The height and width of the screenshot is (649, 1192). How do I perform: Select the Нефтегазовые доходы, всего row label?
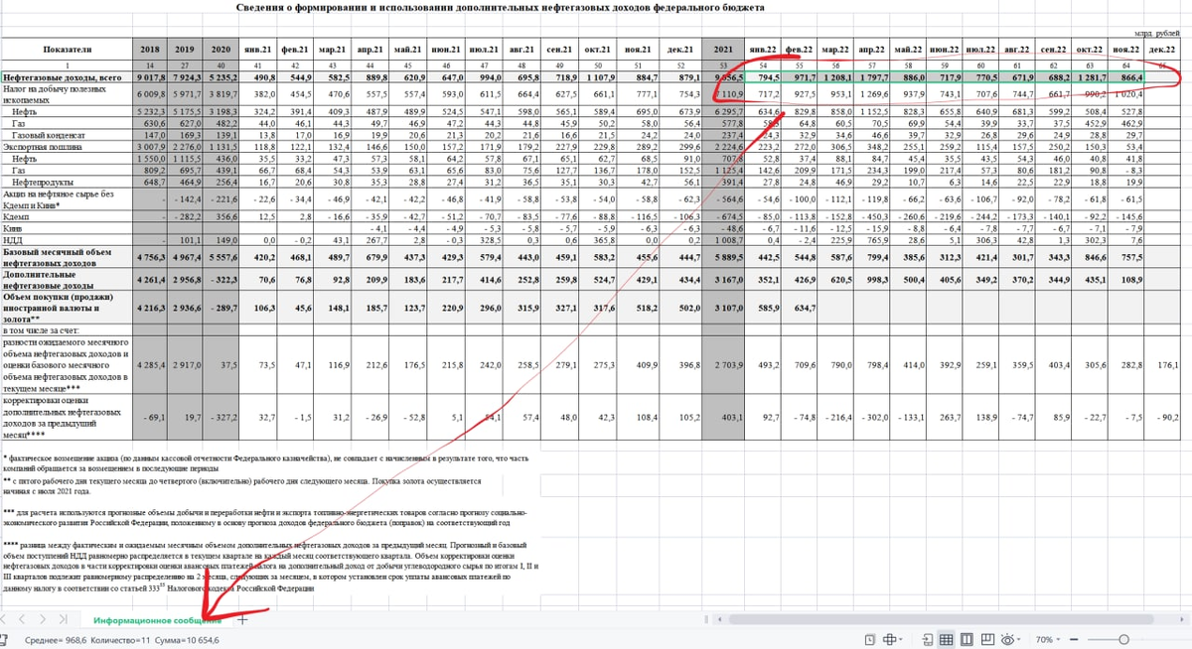coord(66,76)
